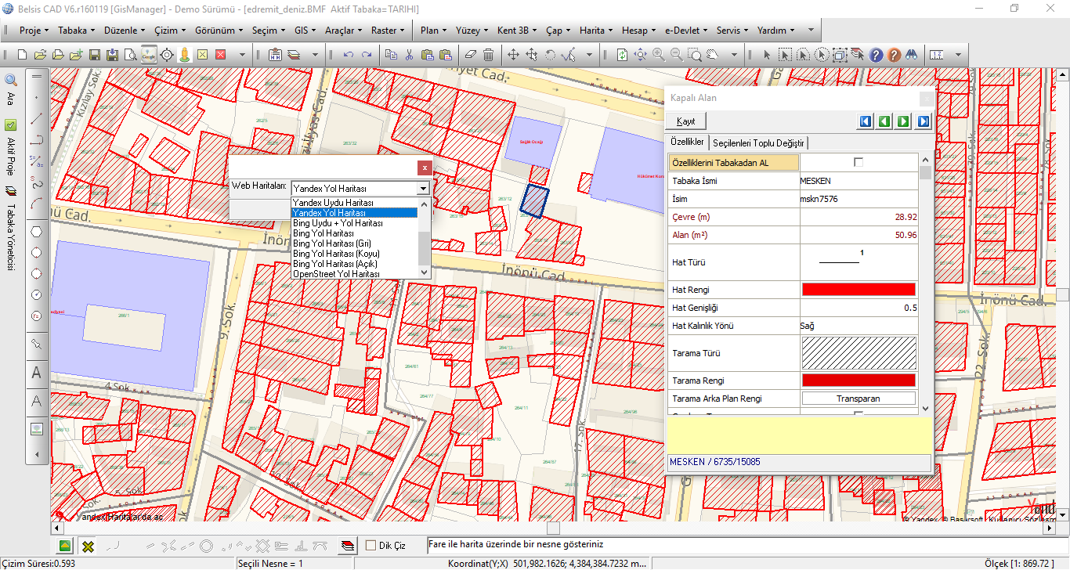
Task: Click the Delete trash bin icon
Action: click(x=488, y=55)
